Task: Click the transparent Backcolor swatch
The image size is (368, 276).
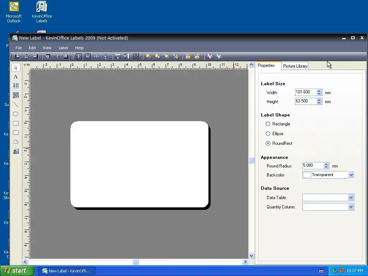Action: [307, 175]
